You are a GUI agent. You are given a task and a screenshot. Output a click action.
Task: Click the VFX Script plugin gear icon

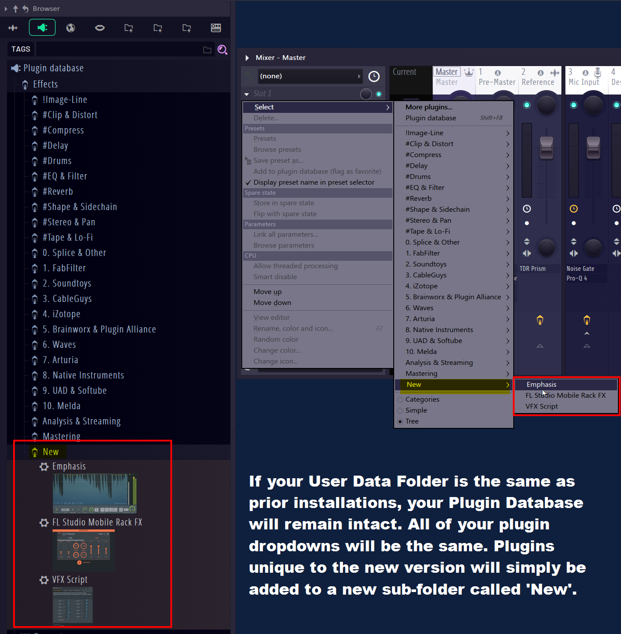pos(44,580)
